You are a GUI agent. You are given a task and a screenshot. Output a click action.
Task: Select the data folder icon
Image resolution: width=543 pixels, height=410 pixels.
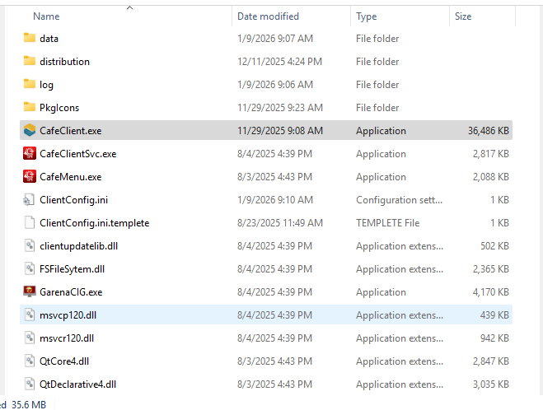(30, 38)
